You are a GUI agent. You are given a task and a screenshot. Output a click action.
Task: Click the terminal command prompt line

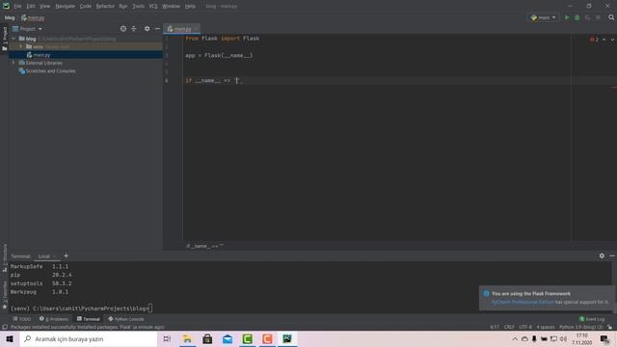(x=81, y=308)
